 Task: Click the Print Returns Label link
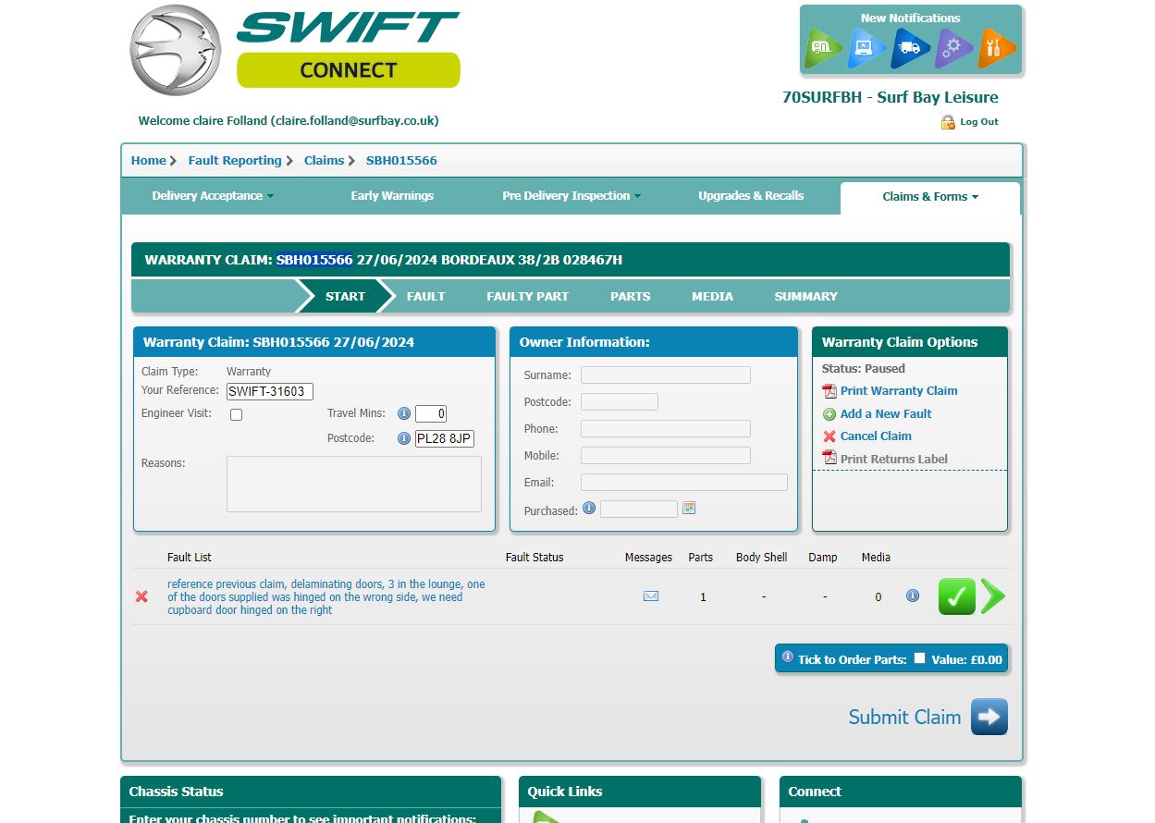[x=894, y=460]
